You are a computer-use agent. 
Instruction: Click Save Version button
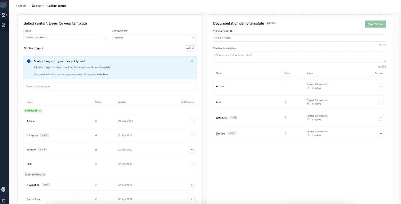375,24
